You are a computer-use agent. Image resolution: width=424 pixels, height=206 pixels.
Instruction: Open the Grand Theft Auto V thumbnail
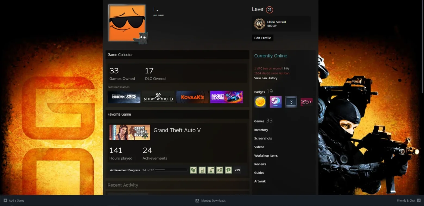pyautogui.click(x=130, y=132)
